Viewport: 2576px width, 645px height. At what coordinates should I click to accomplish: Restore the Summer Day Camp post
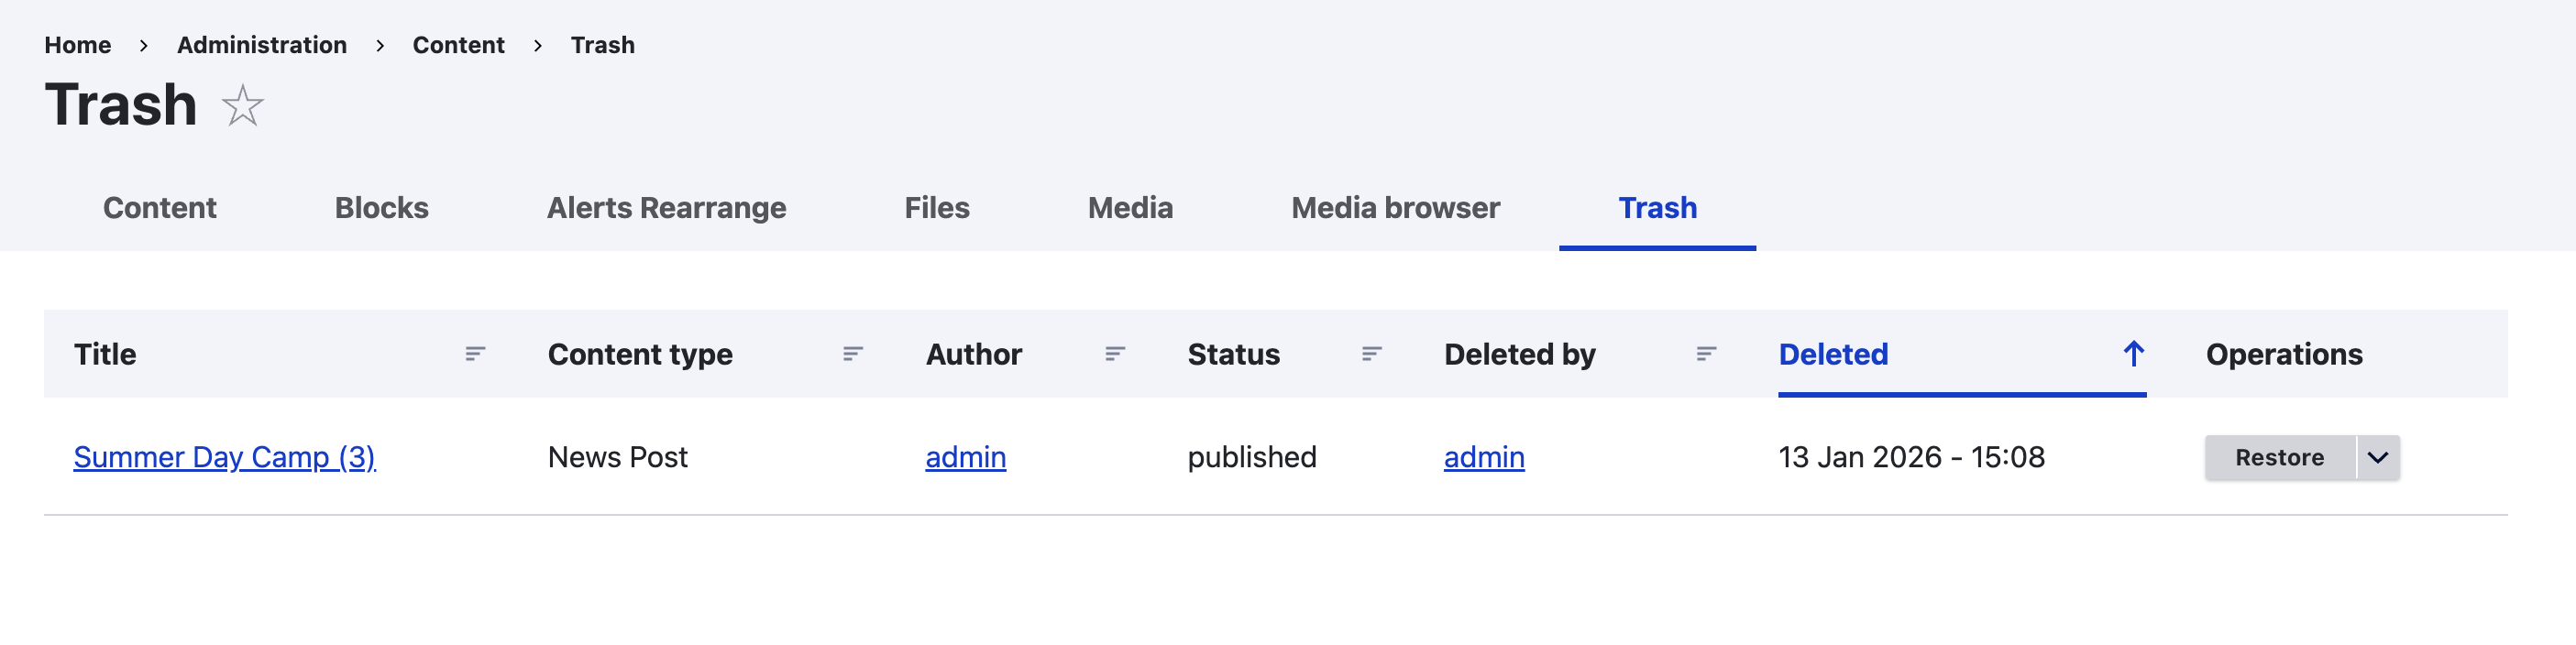point(2279,458)
